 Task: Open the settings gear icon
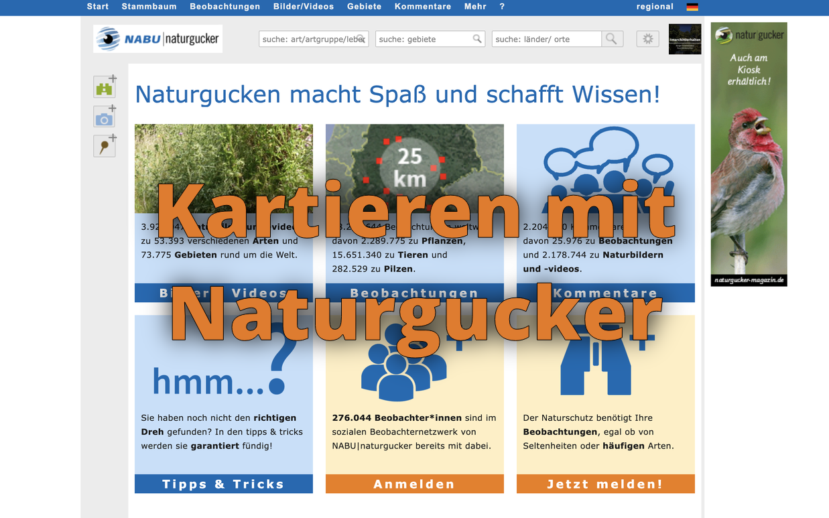coord(647,39)
